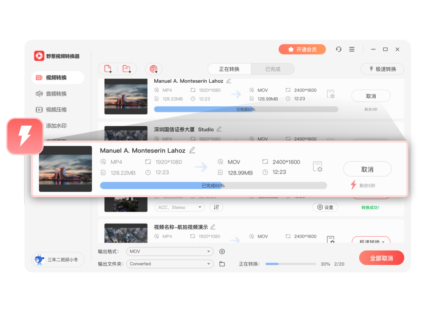Click the 已完成60% progress bar
The width and height of the screenshot is (436, 311).
tap(213, 185)
